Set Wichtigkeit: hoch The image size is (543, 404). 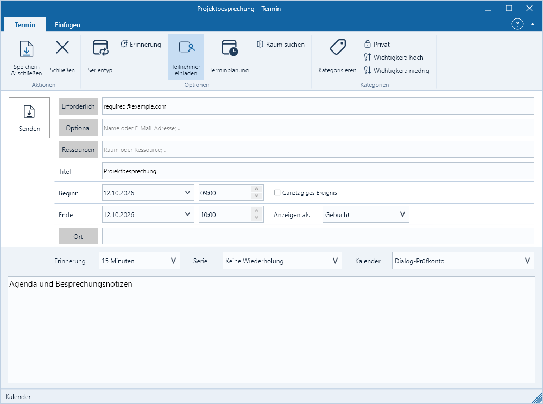393,58
